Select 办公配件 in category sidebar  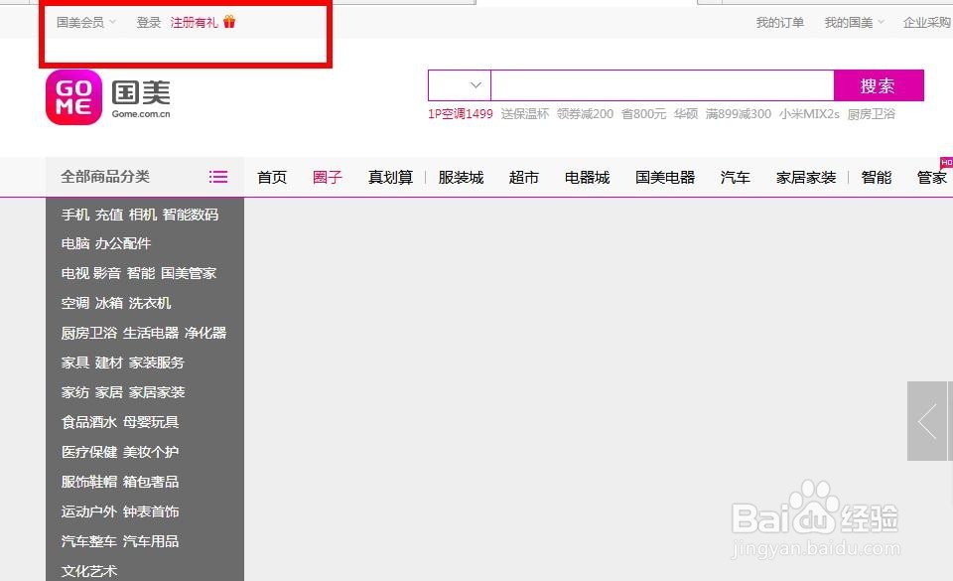pyautogui.click(x=123, y=243)
